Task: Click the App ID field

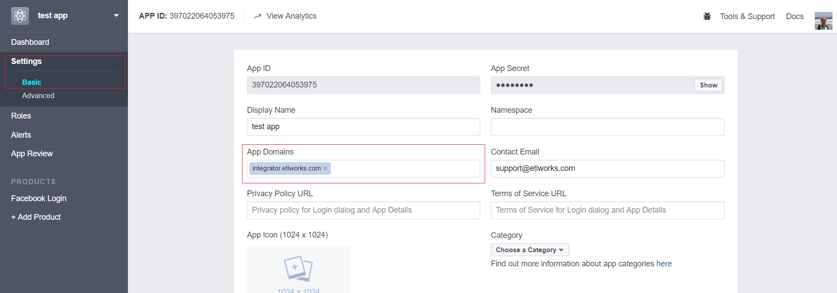Action: (363, 85)
